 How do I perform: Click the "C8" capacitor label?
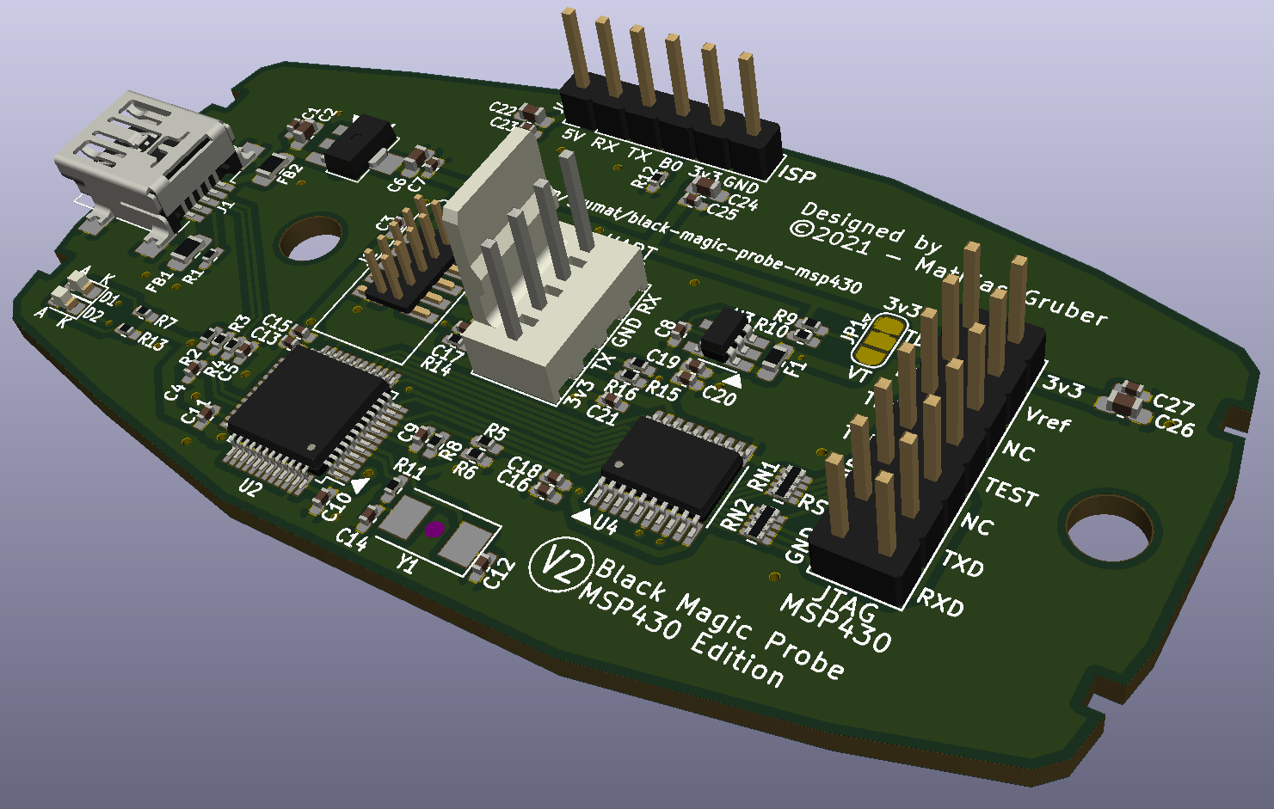click(x=665, y=328)
